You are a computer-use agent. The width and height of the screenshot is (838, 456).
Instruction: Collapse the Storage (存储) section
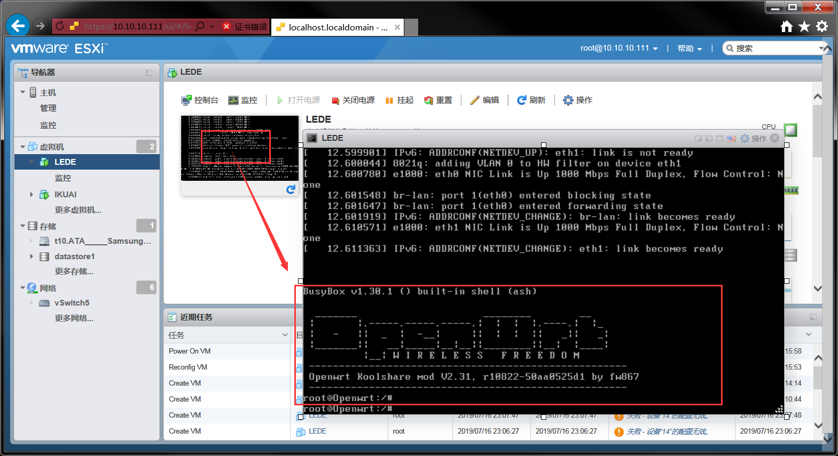click(22, 226)
